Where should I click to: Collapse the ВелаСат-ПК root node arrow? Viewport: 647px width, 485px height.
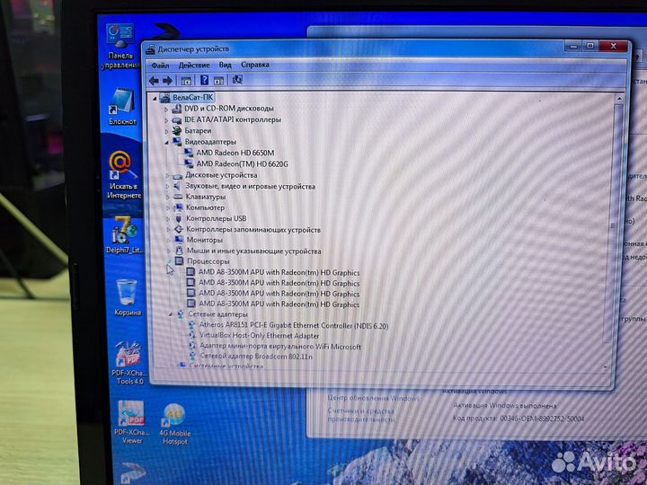pyautogui.click(x=155, y=99)
